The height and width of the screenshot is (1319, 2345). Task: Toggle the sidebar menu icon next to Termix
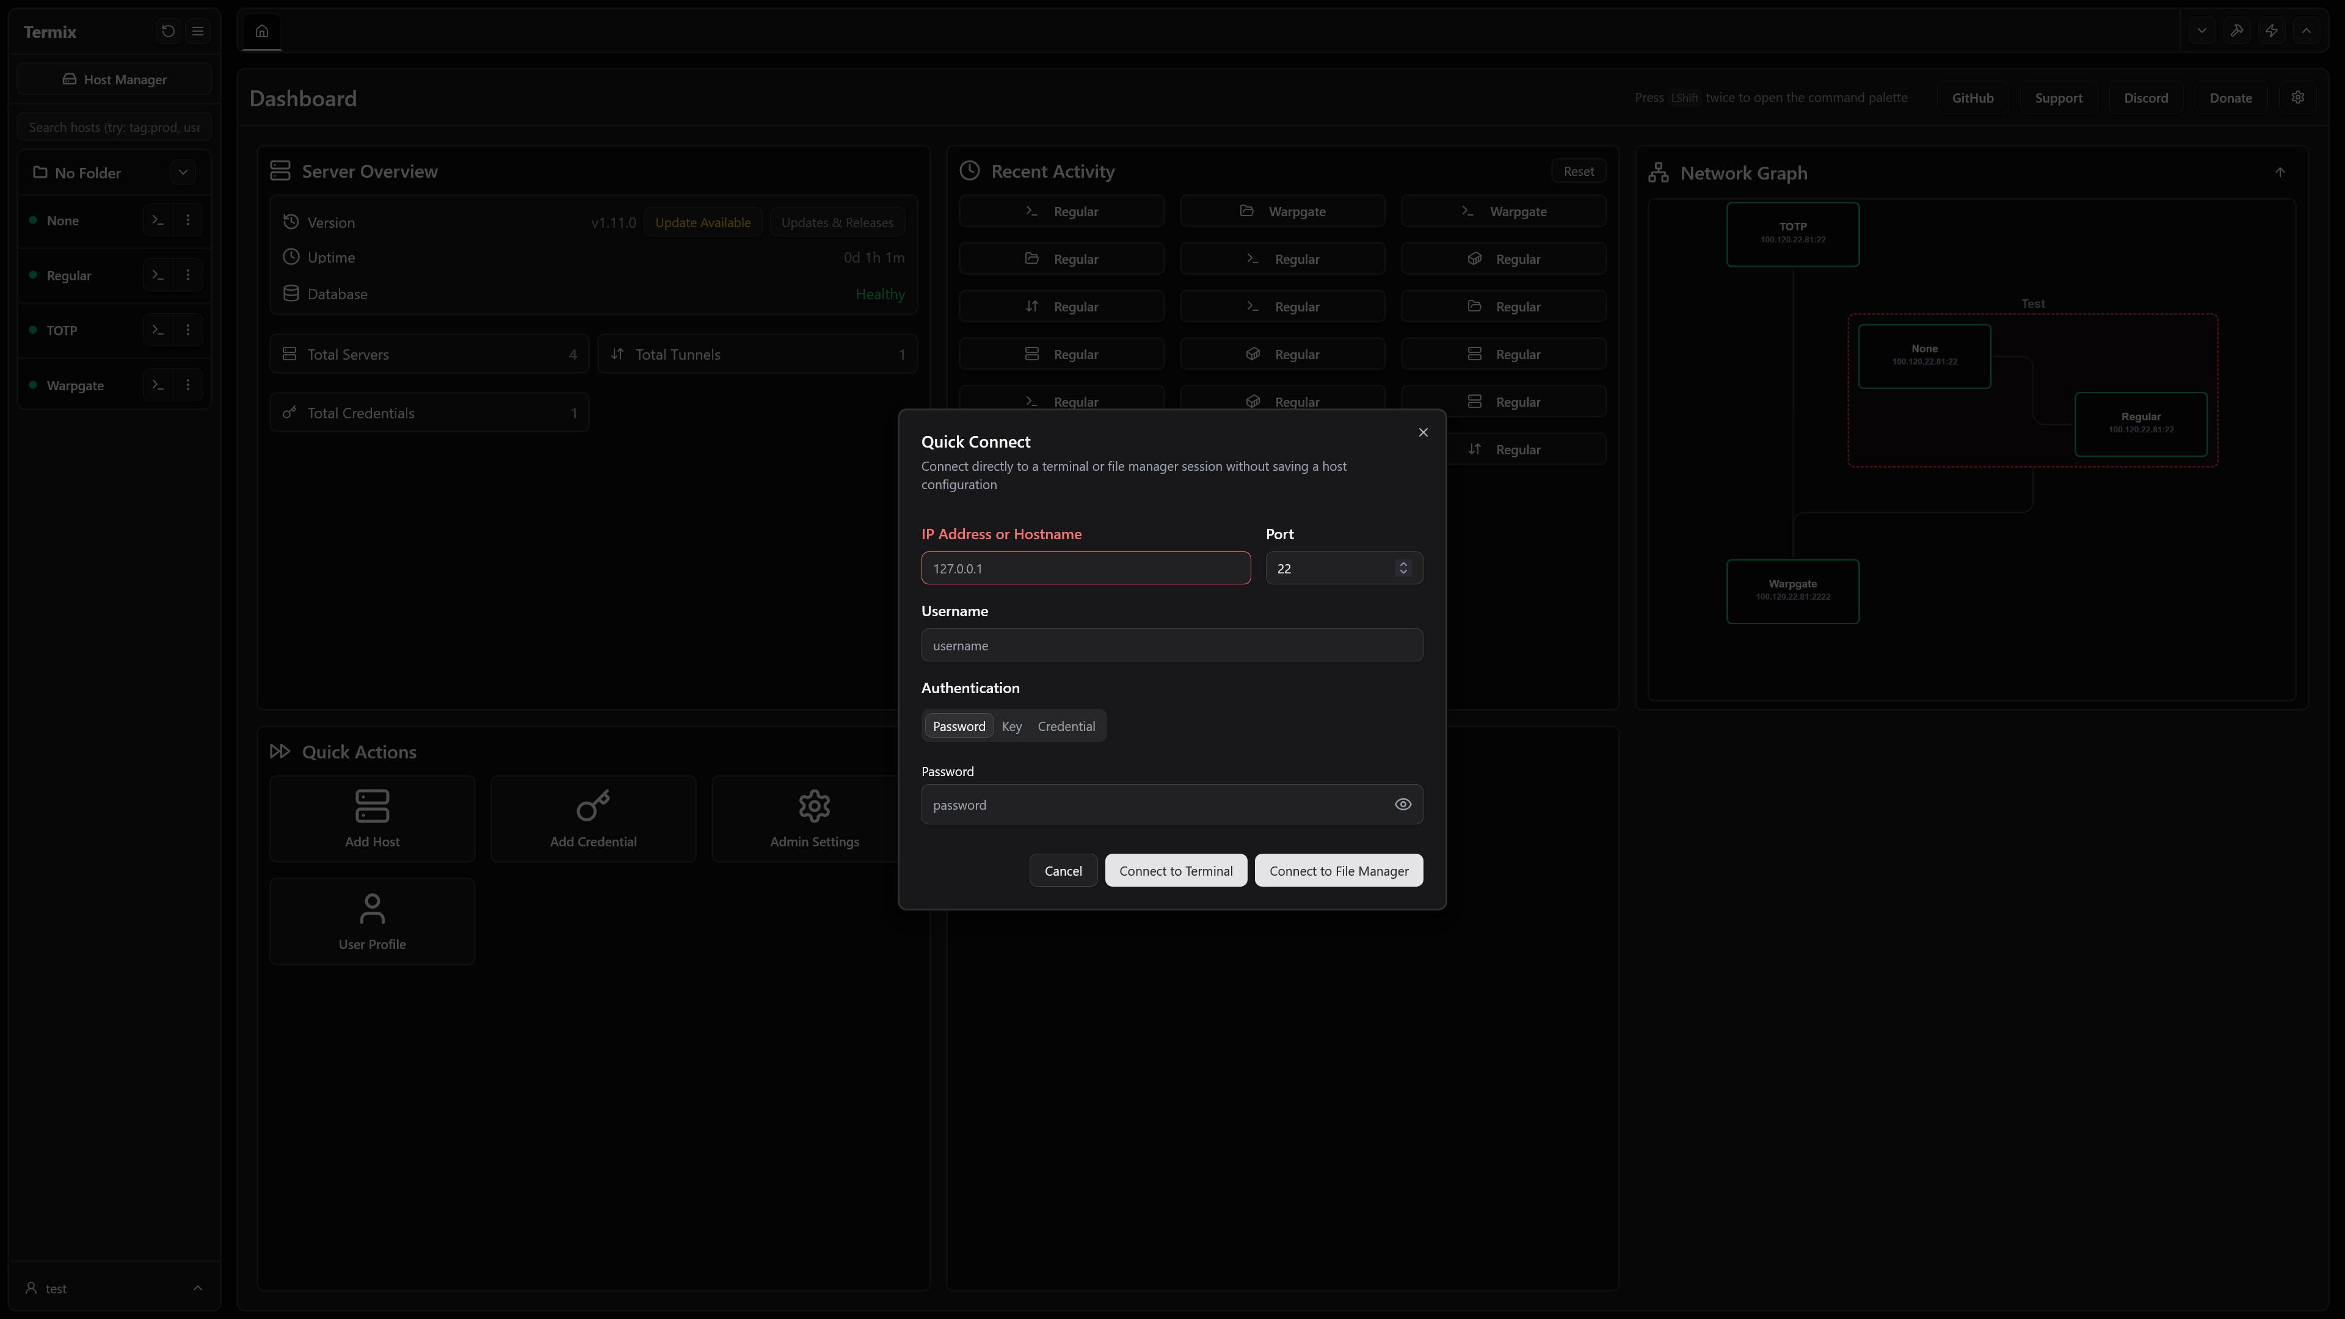point(197,31)
